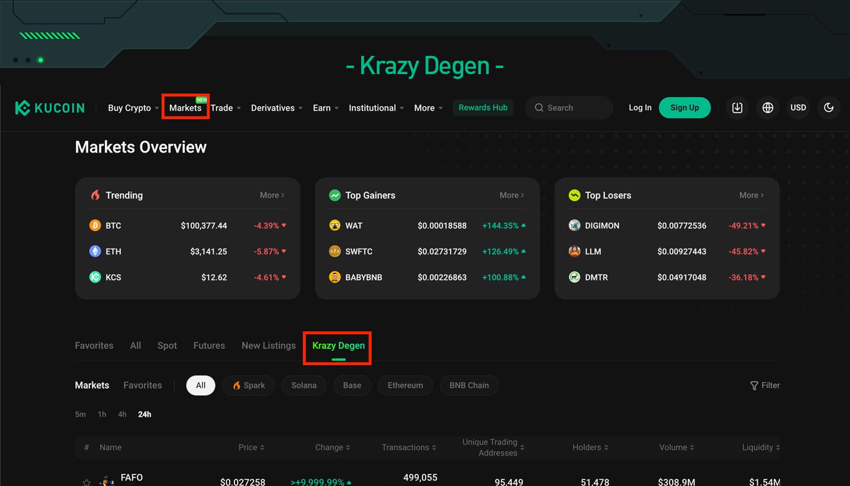Select the Favorites sub-tab beside Markets
Screen dimensions: 850x486
[x=143, y=385]
